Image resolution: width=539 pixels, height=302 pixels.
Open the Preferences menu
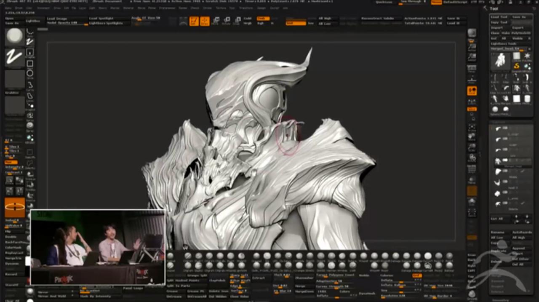pos(167,8)
